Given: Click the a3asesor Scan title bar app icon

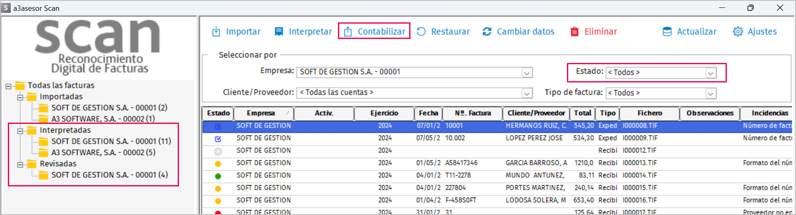Looking at the screenshot, I should [6, 8].
